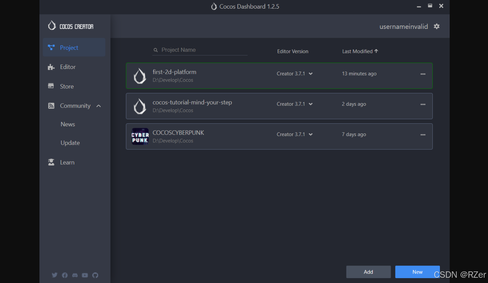Change editor version for COCOSCYBERPUNK

pos(295,135)
